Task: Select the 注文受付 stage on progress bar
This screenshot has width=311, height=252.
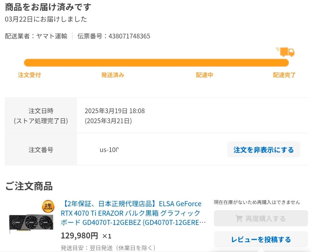Action: tap(29, 75)
